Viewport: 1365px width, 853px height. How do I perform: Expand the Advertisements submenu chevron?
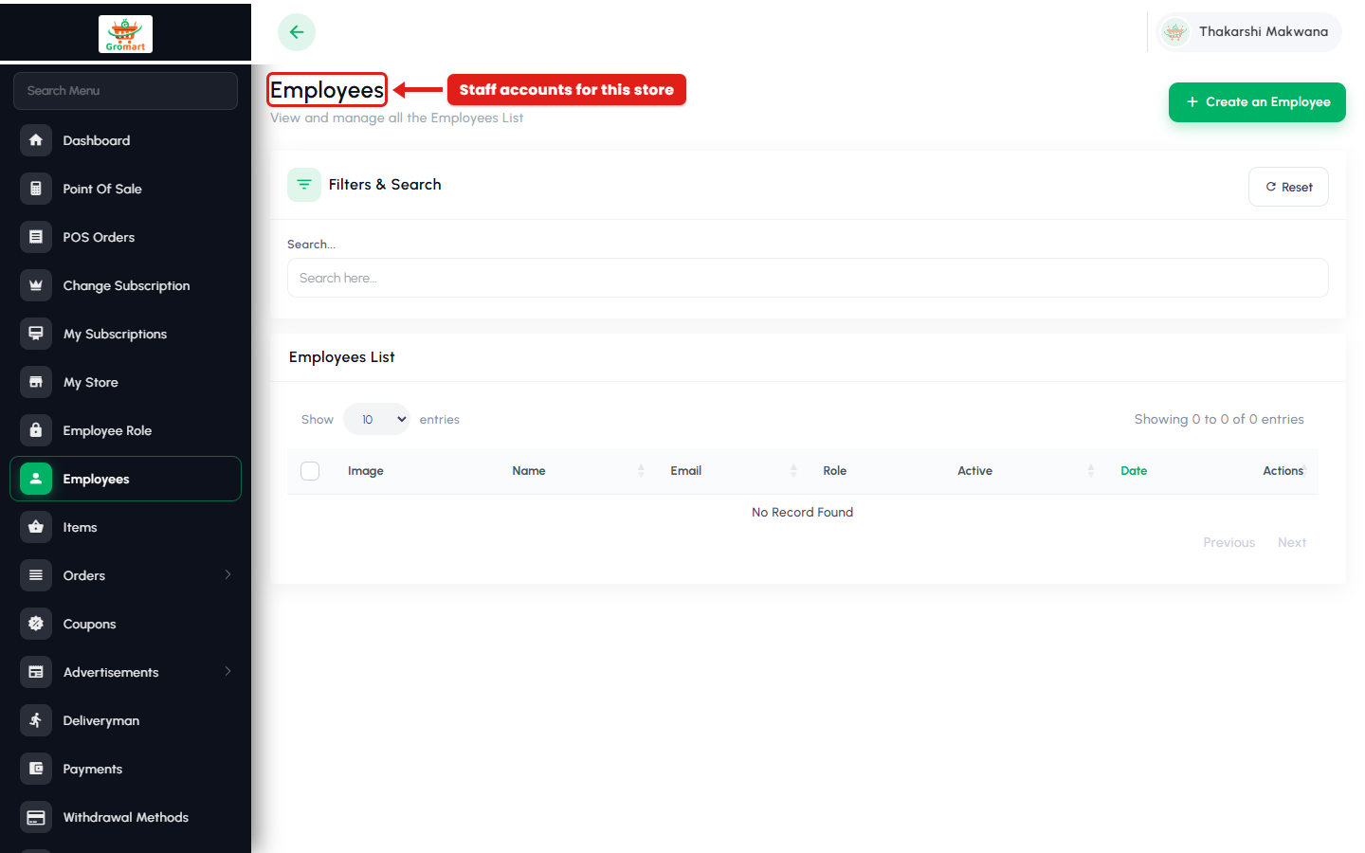(228, 671)
